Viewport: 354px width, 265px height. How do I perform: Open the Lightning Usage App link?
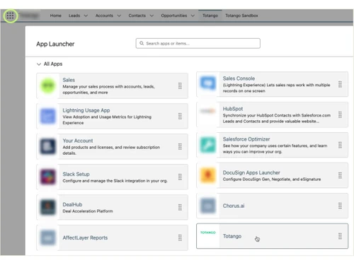tap(86, 110)
